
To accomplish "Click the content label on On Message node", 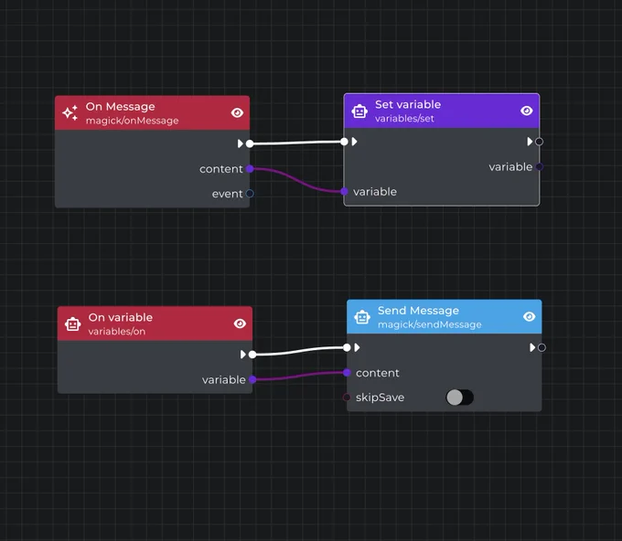I will pos(221,169).
